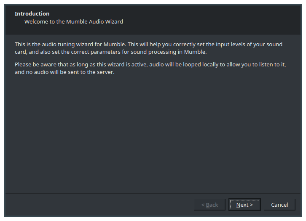Click the words sound card in the first paragraph

(274, 45)
